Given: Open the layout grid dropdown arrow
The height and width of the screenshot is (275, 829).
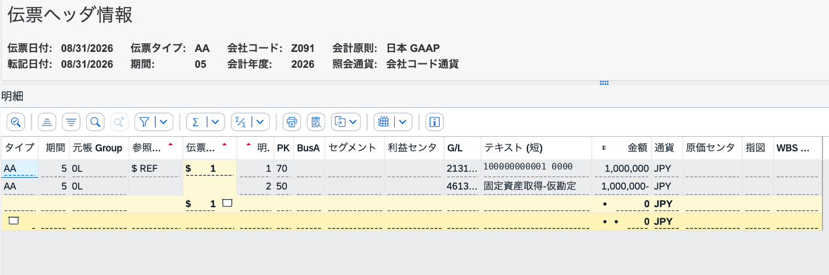Looking at the screenshot, I should point(403,122).
